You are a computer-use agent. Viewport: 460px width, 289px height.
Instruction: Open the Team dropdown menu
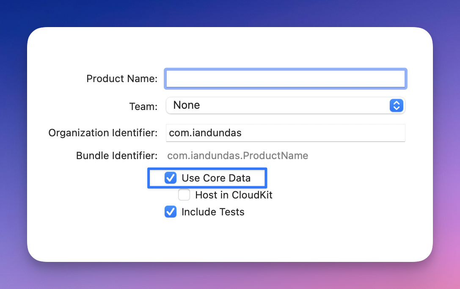(285, 105)
